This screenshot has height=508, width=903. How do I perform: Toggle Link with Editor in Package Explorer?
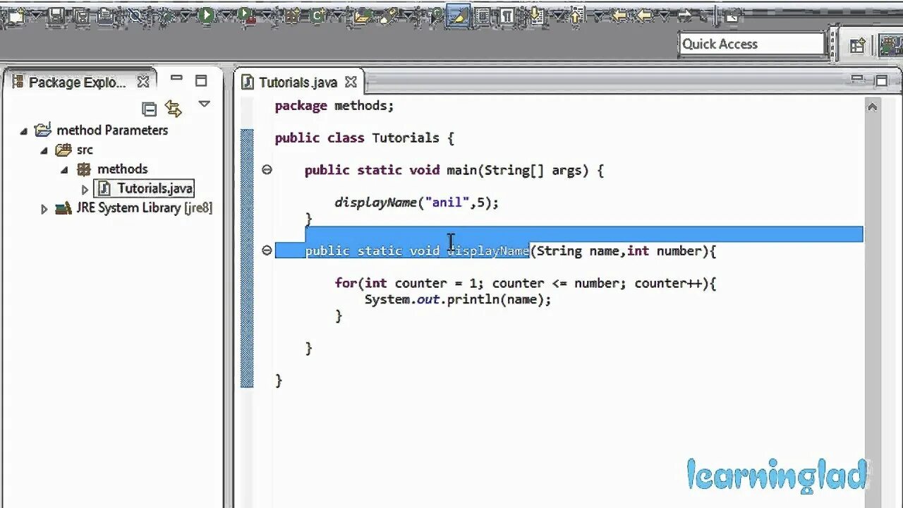[174, 109]
